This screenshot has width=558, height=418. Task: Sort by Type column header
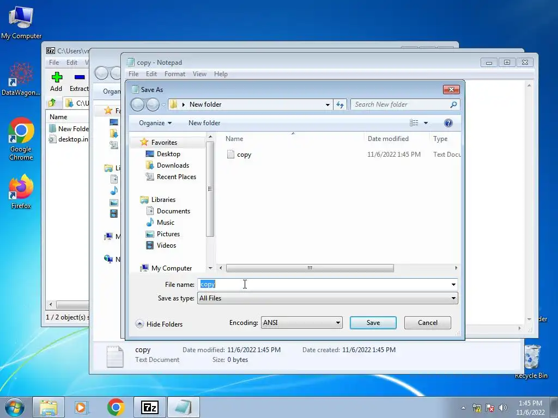point(445,139)
